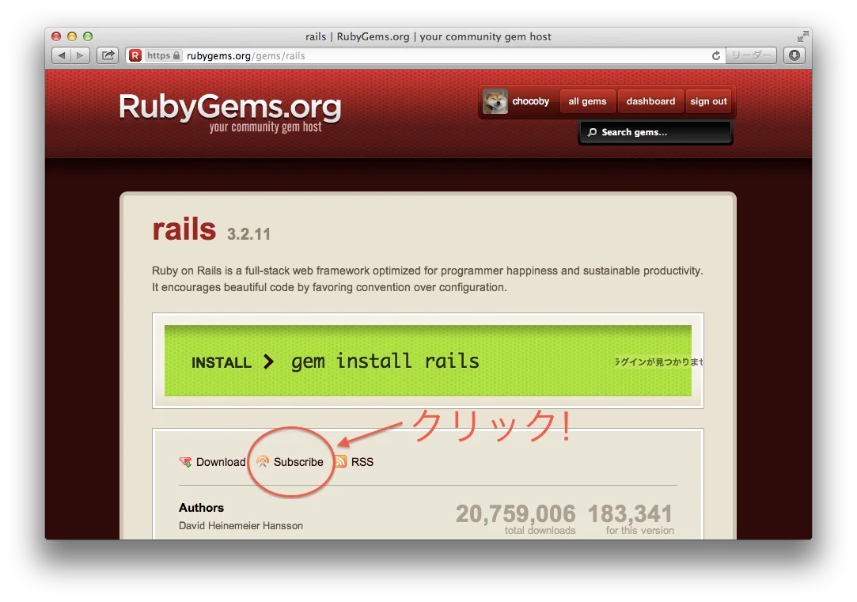Click the magnifier icon in gem search
Image resolution: width=857 pixels, height=602 pixels.
click(591, 133)
